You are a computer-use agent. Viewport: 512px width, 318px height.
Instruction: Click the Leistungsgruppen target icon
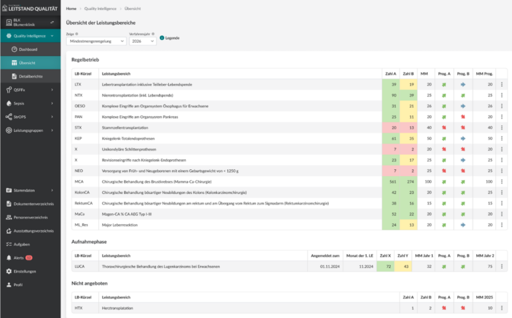coord(9,130)
